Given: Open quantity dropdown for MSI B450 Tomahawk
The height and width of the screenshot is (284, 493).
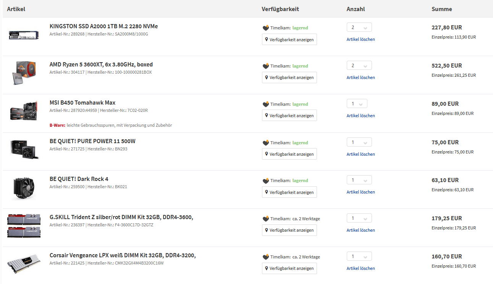Looking at the screenshot, I should 357,104.
